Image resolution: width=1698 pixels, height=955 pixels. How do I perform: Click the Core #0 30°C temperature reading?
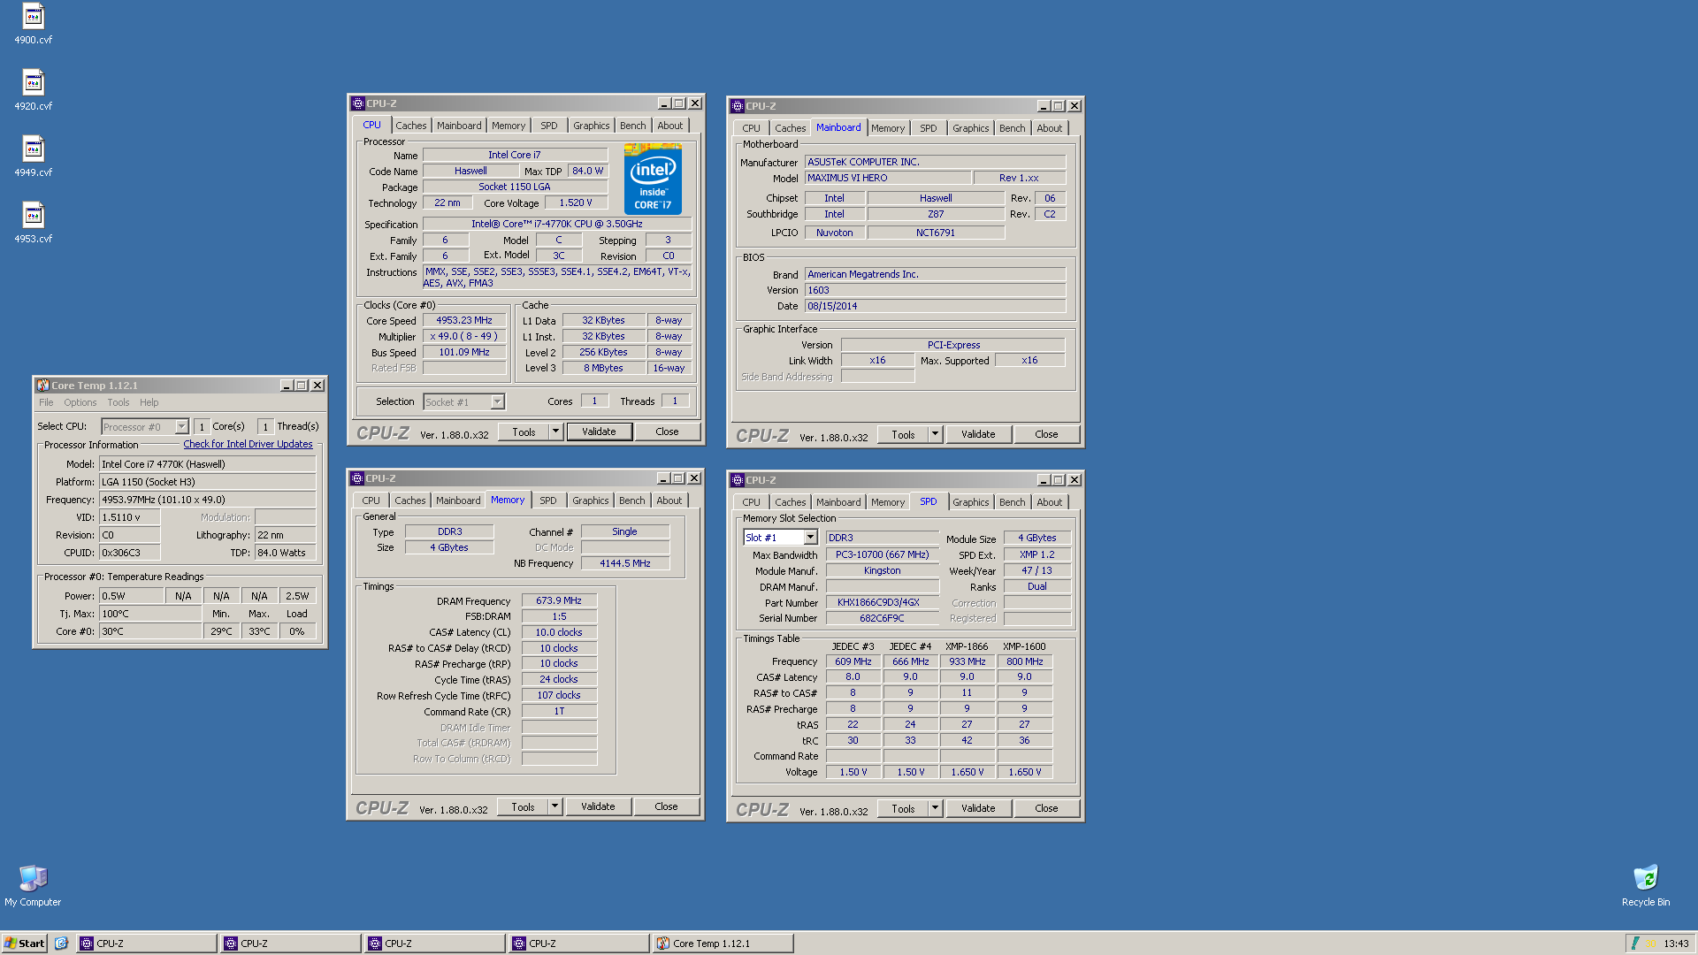click(x=149, y=631)
